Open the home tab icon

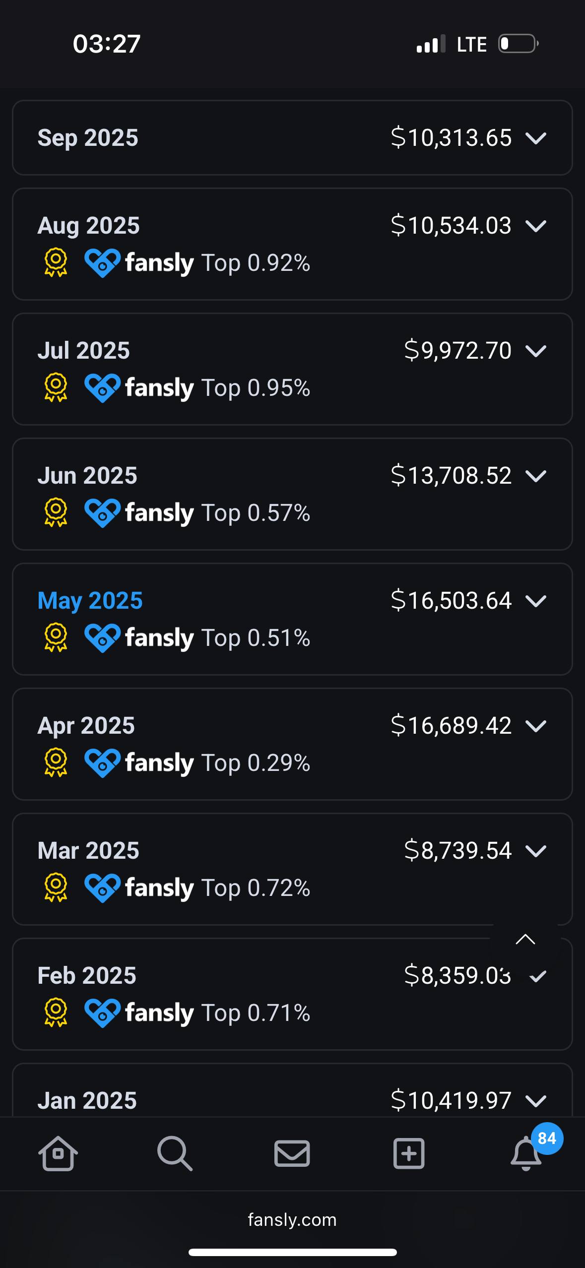(58, 1153)
